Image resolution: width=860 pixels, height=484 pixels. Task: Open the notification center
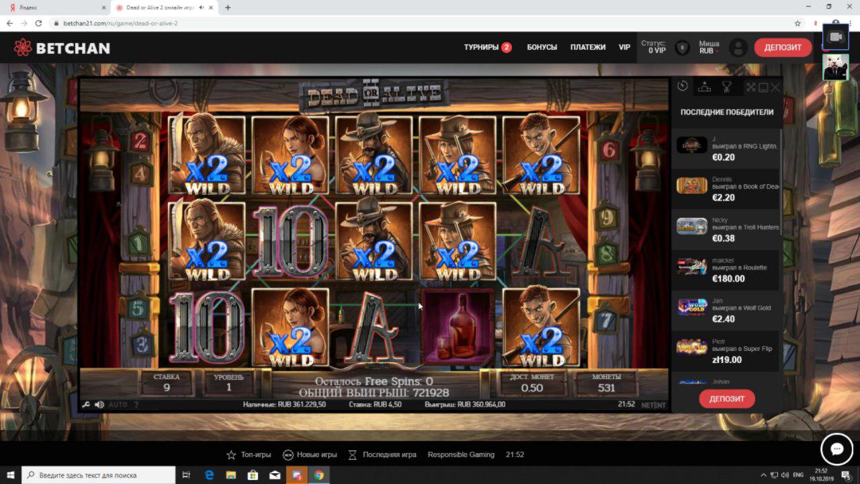click(846, 475)
